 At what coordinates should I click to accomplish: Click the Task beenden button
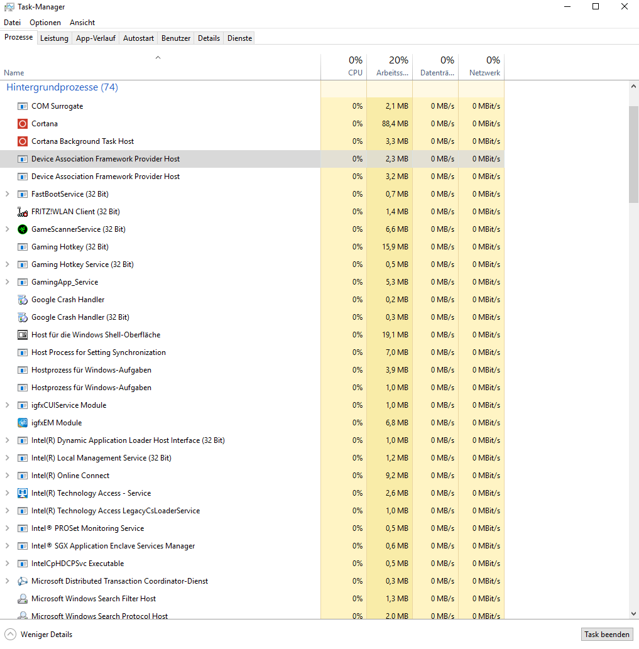pyautogui.click(x=607, y=635)
